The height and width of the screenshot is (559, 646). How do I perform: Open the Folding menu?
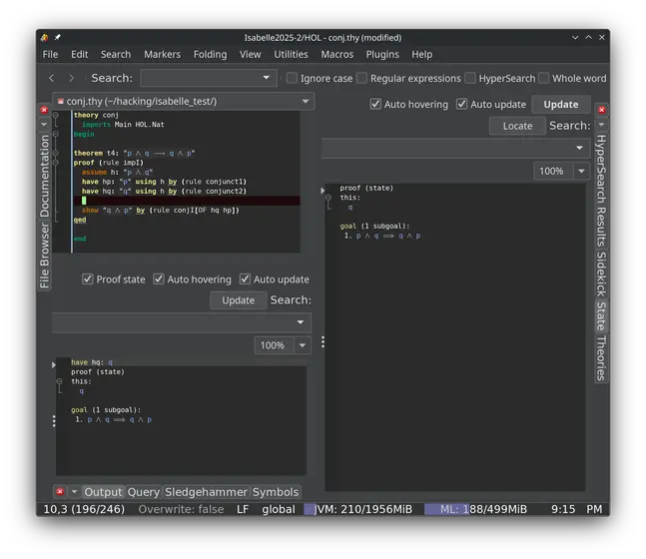point(210,54)
